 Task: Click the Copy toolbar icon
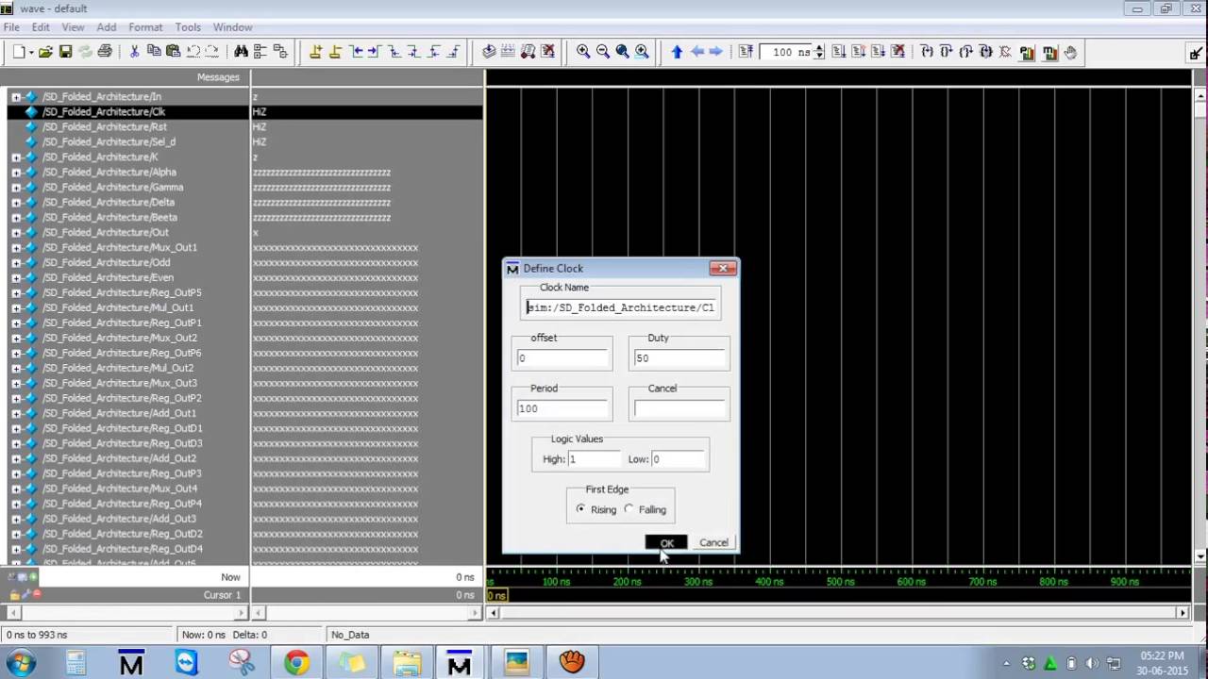tap(154, 52)
